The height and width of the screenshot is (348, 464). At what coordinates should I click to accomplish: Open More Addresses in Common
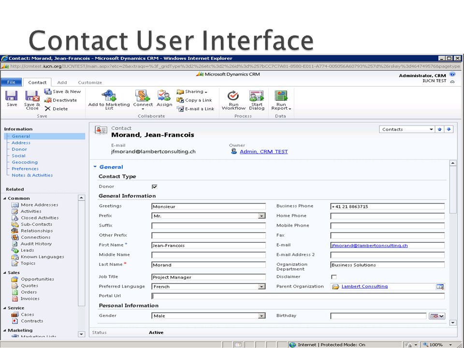coord(39,205)
